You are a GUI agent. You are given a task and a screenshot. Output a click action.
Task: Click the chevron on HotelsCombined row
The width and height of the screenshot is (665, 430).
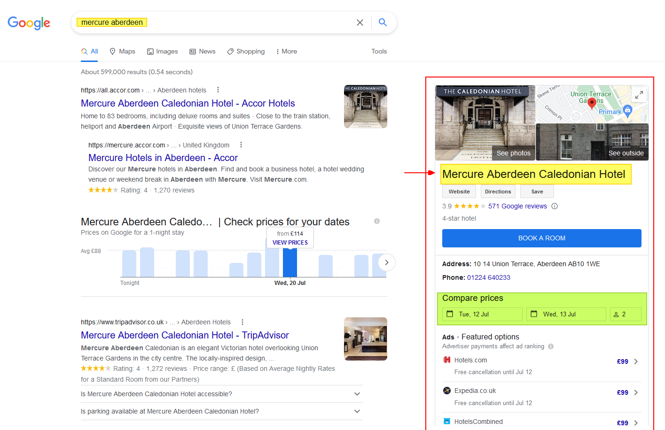[x=636, y=423]
